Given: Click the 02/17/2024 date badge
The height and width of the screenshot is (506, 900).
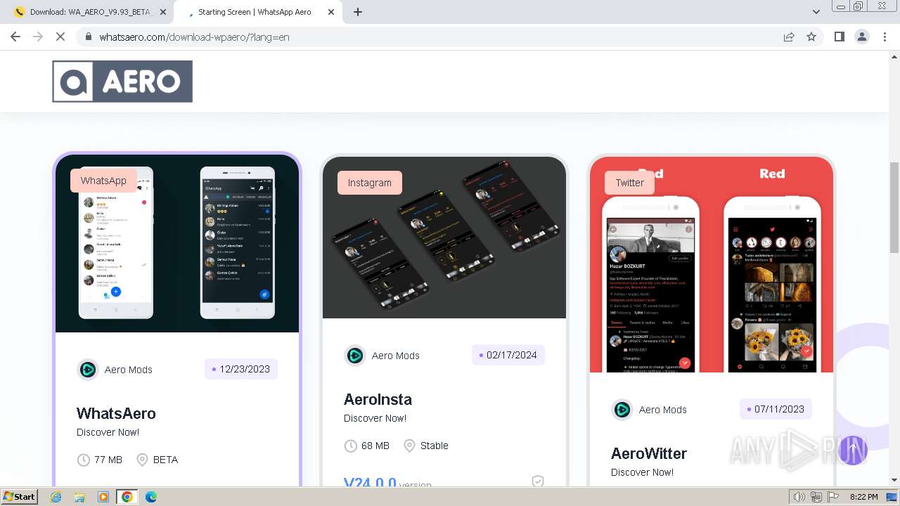Looking at the screenshot, I should tap(508, 355).
